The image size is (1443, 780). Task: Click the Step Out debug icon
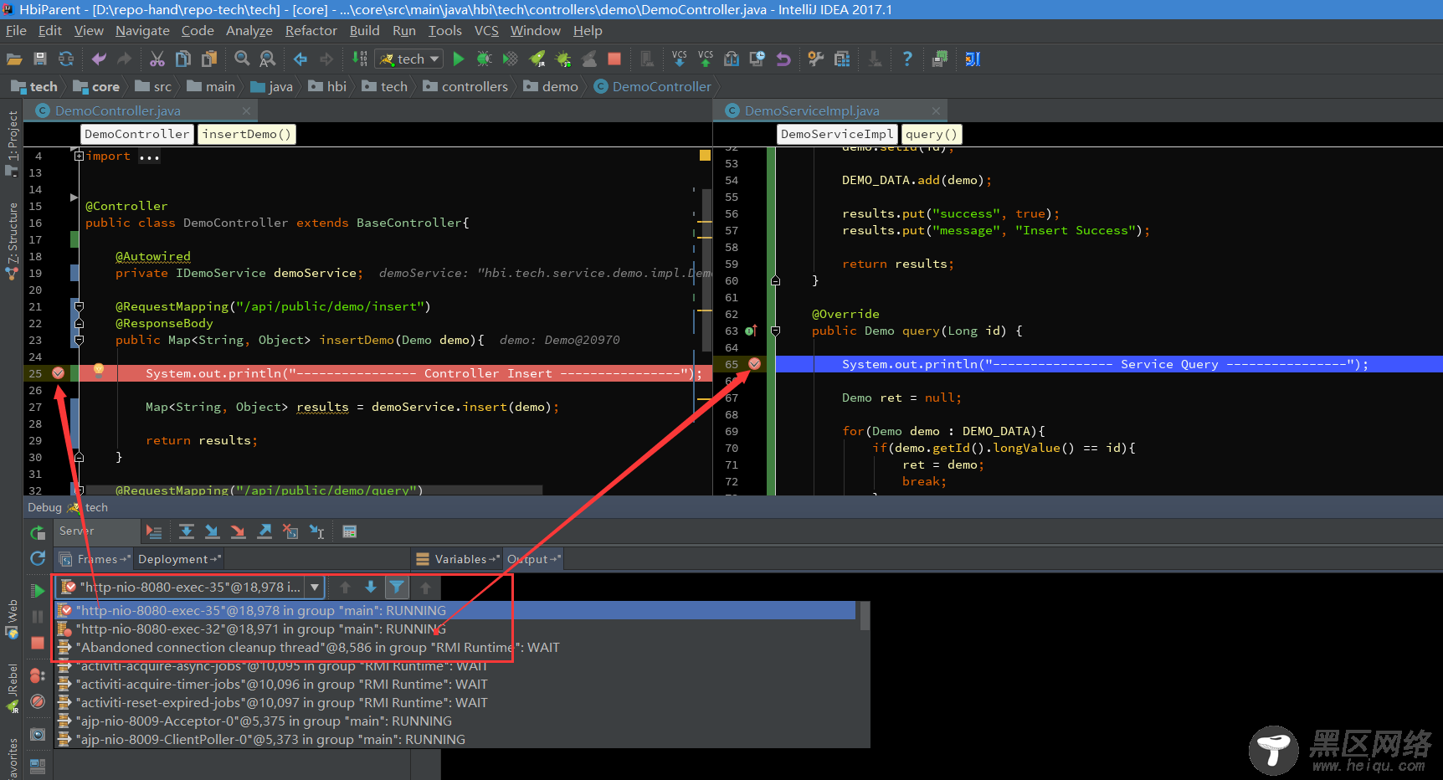264,531
